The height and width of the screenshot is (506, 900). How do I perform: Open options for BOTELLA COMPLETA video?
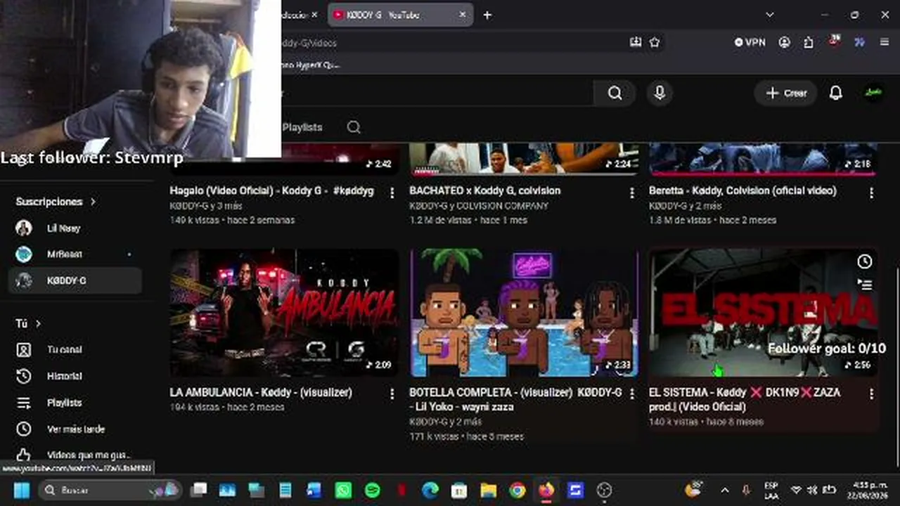pos(631,394)
